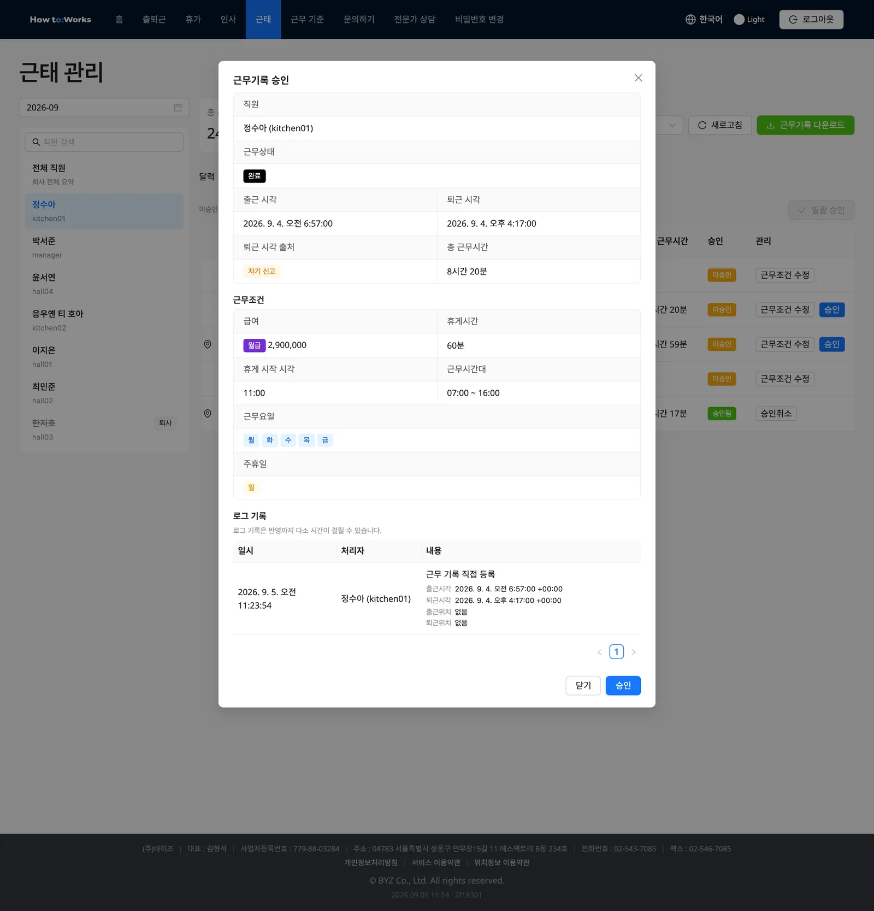Open the 근태 navigation tab
Screen dimensions: 874x911
pos(263,20)
